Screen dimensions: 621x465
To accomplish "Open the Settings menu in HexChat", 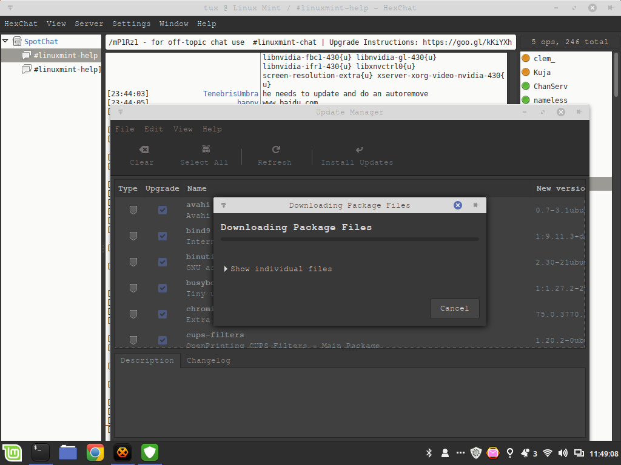I will (132, 24).
